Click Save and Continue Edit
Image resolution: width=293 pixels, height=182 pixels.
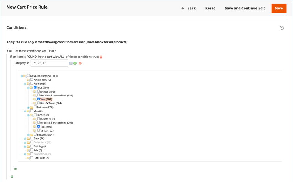(x=245, y=8)
